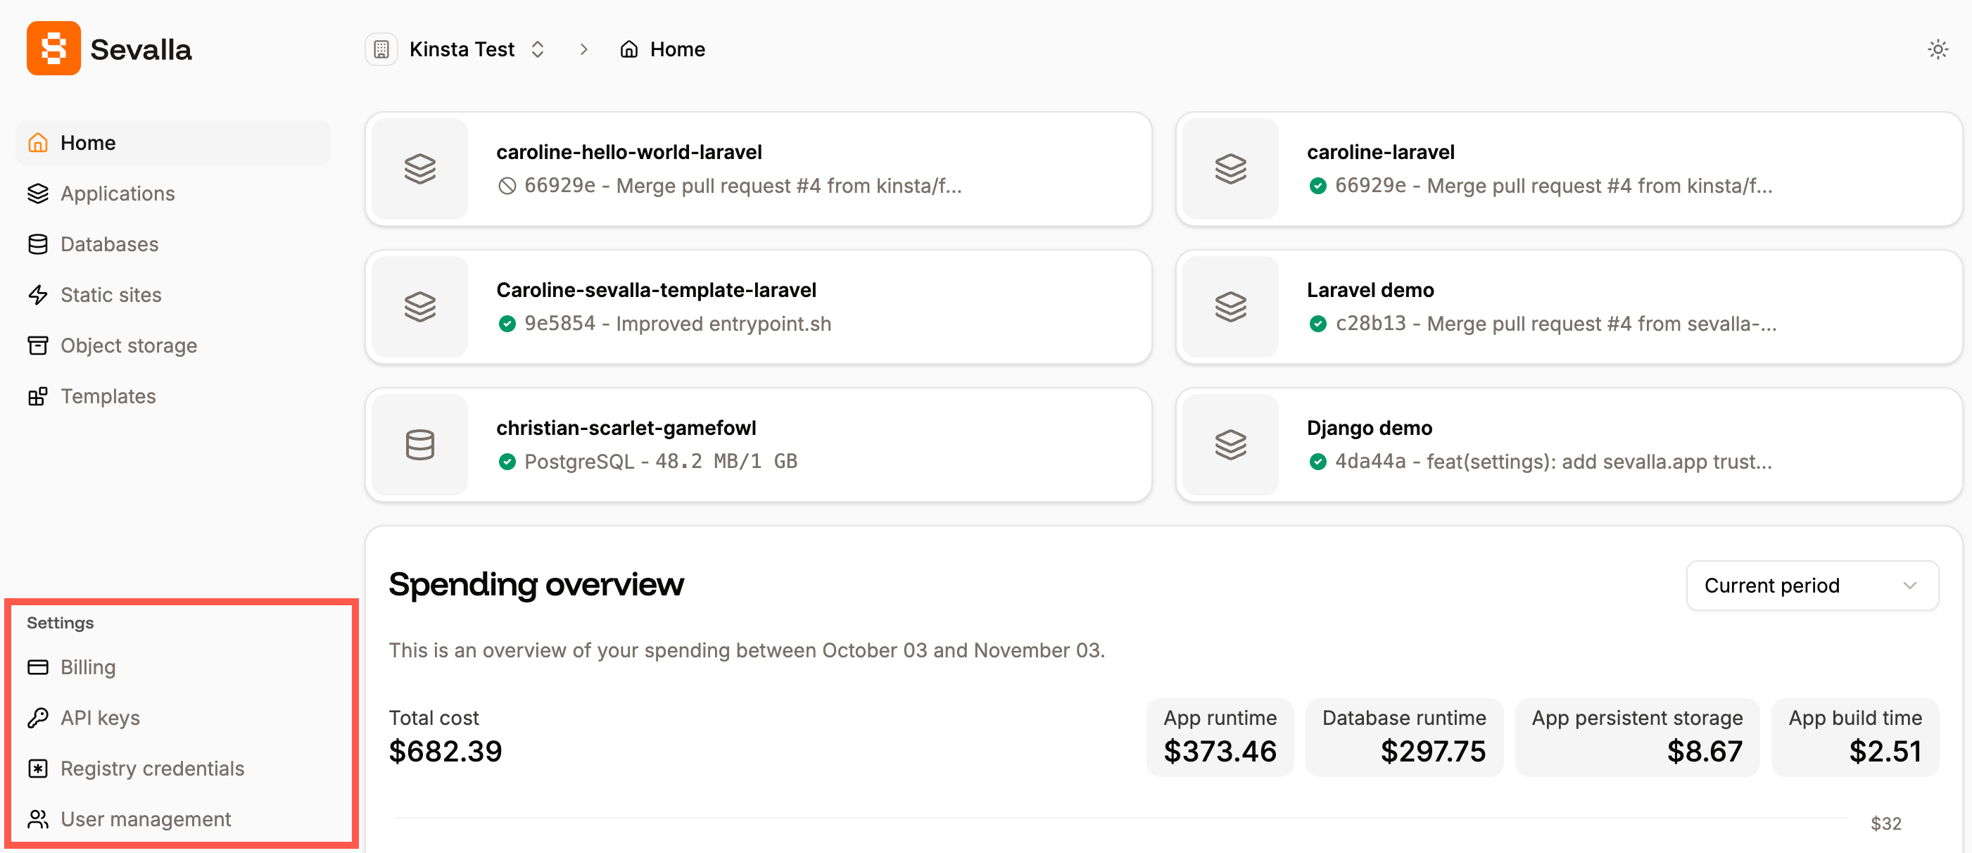This screenshot has height=853, width=1972.
Task: Click the breadcrumb arrow after Kinsta Test
Action: pos(584,49)
